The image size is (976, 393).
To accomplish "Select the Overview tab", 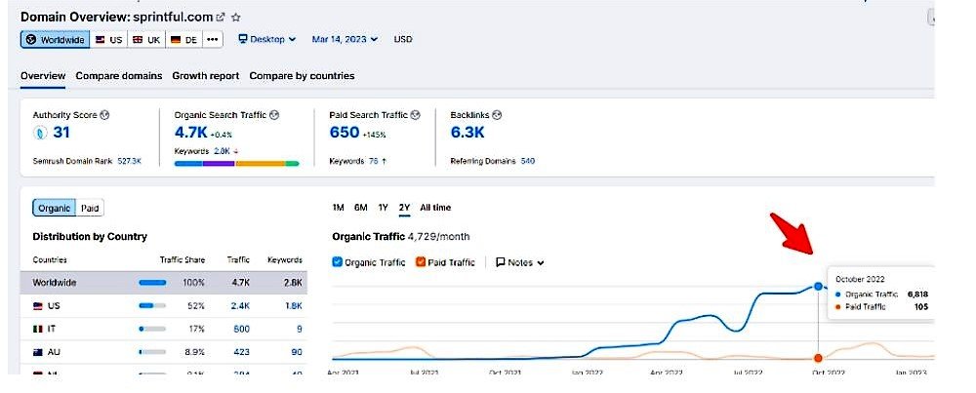I will pyautogui.click(x=43, y=76).
